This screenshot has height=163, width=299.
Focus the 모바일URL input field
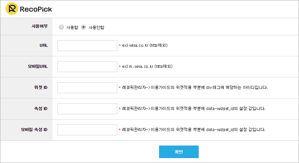tap(87, 67)
